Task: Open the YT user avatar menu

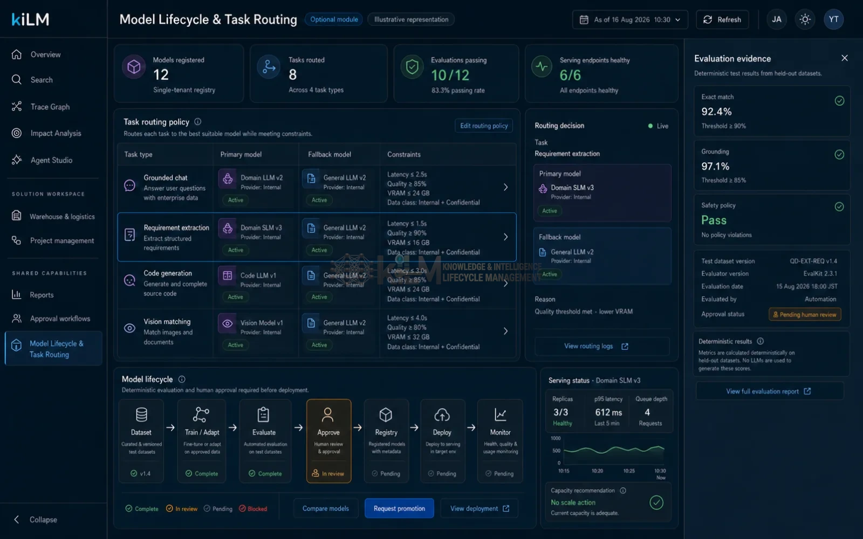Action: pos(833,19)
